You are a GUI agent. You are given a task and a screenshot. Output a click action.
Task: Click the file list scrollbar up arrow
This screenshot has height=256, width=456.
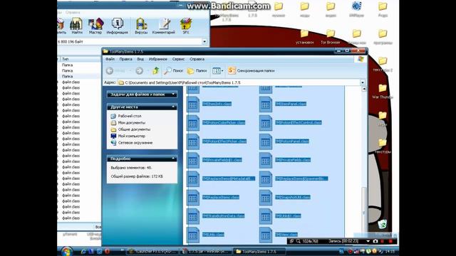pyautogui.click(x=364, y=89)
